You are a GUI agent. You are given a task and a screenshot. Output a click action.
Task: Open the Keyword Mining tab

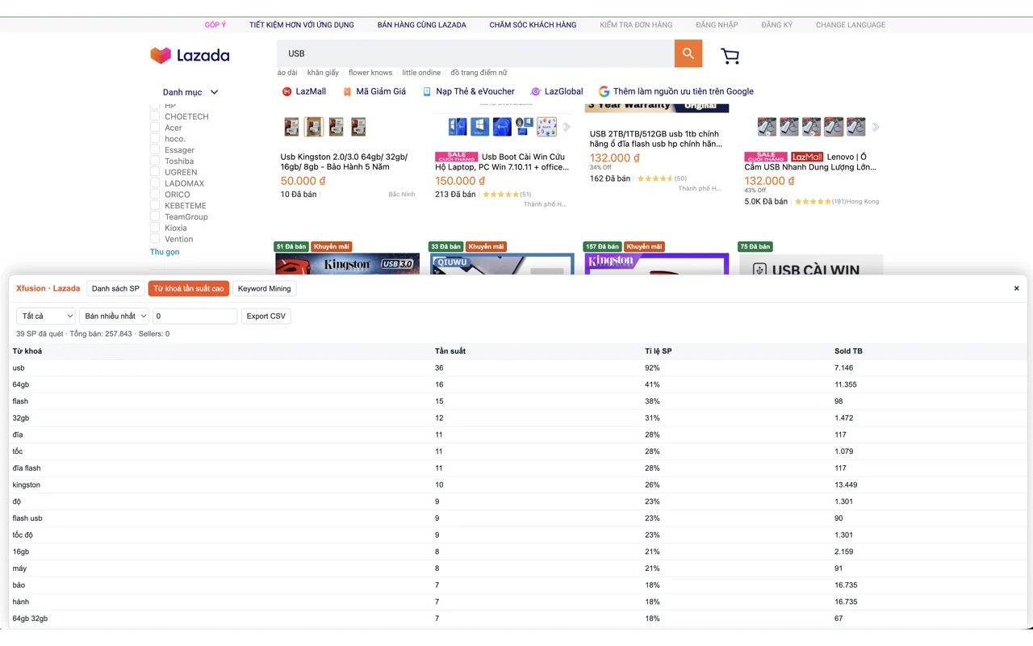pos(264,288)
